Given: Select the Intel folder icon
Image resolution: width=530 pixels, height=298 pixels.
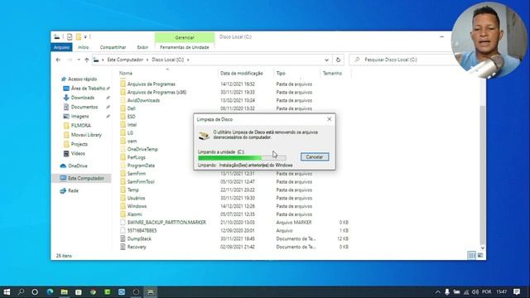Looking at the screenshot, I should point(123,125).
